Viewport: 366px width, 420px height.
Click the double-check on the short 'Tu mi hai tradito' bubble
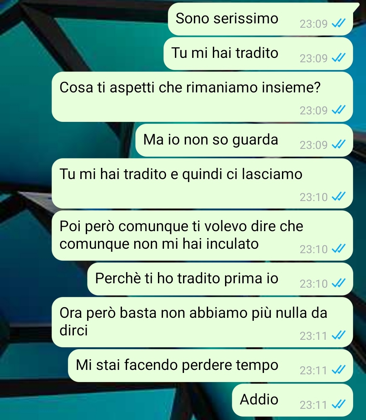pyautogui.click(x=338, y=58)
